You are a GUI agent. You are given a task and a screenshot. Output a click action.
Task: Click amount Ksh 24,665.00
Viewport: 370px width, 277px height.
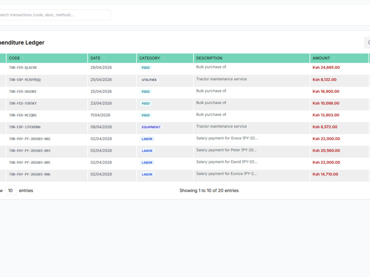(326, 68)
